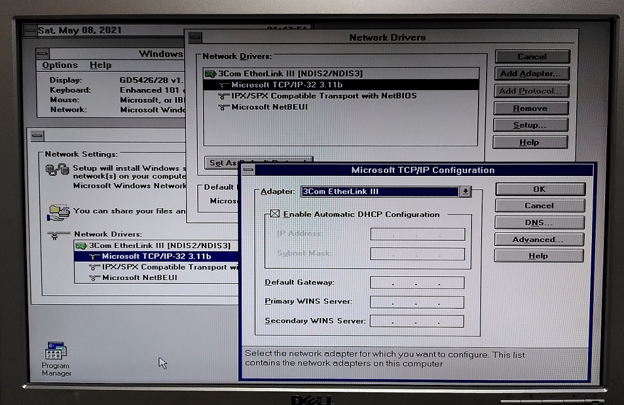Open the Adapter dropdown arrow
The width and height of the screenshot is (624, 405).
pyautogui.click(x=465, y=192)
